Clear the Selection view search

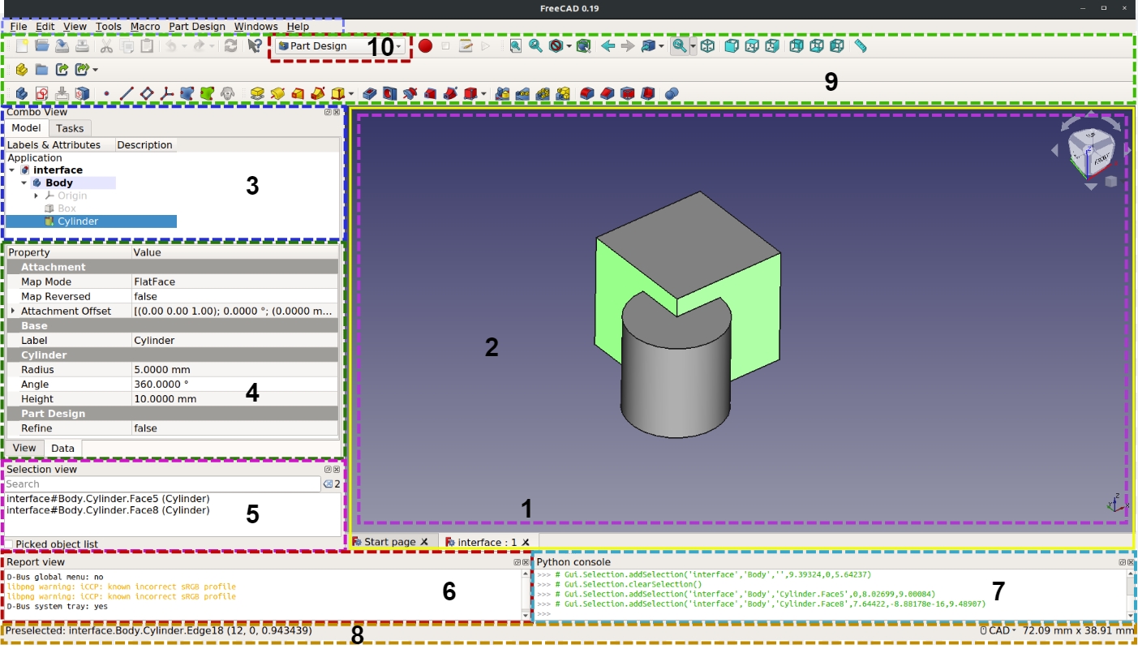click(x=328, y=484)
